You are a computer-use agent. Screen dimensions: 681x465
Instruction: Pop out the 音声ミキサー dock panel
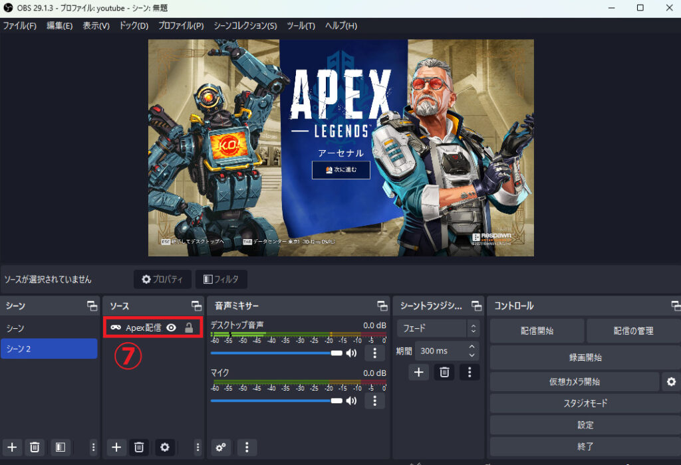point(382,306)
